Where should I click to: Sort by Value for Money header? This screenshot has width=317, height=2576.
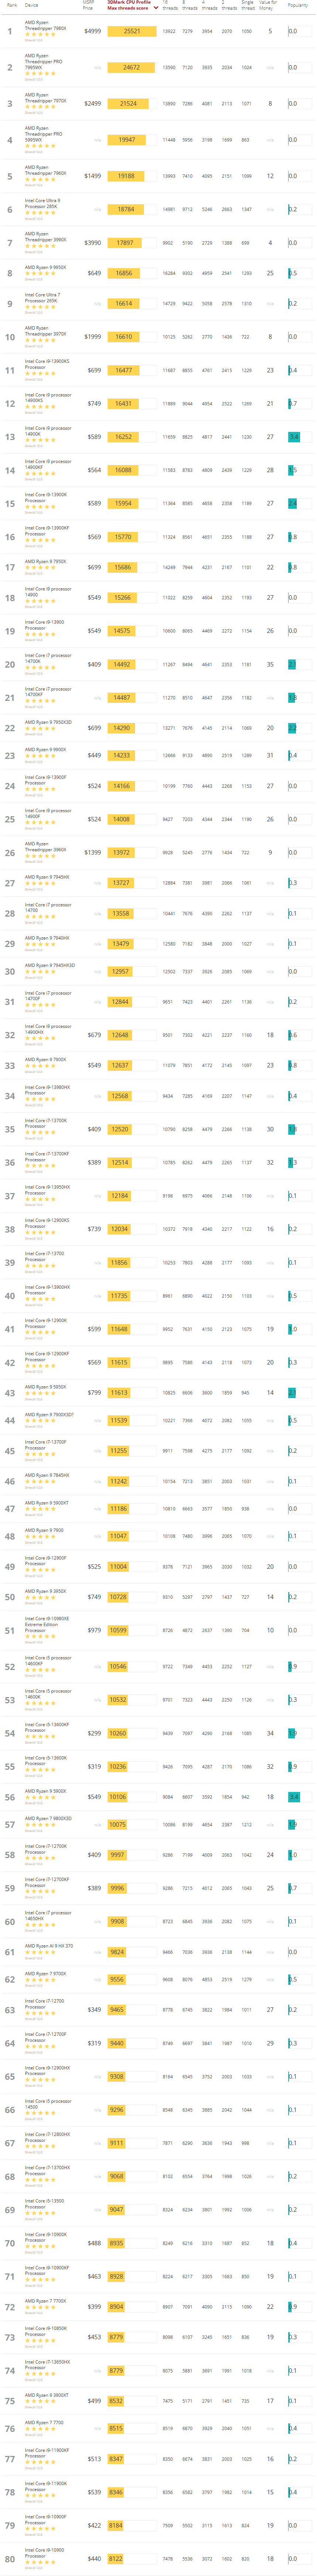(268, 6)
